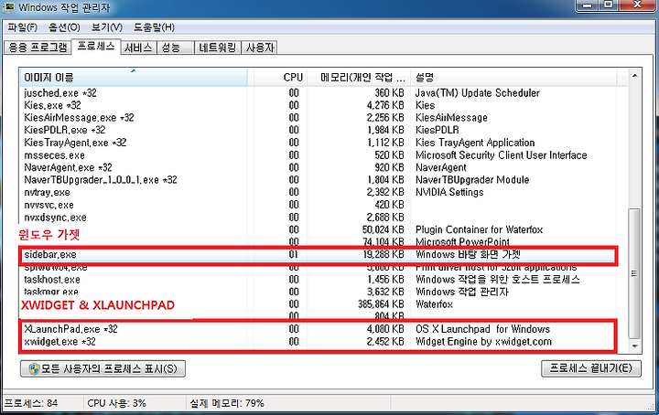Select the nvtray.exe process
This screenshot has height=415, width=659.
point(47,193)
